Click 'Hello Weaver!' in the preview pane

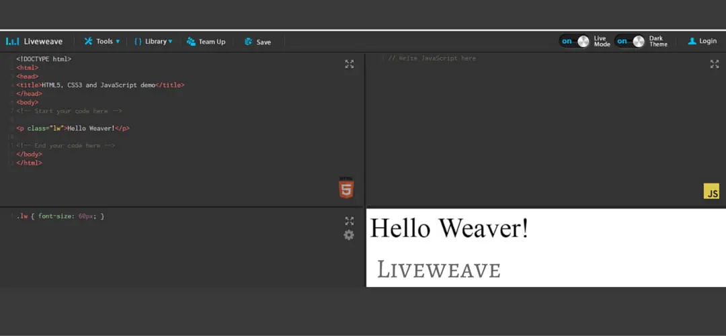click(449, 228)
